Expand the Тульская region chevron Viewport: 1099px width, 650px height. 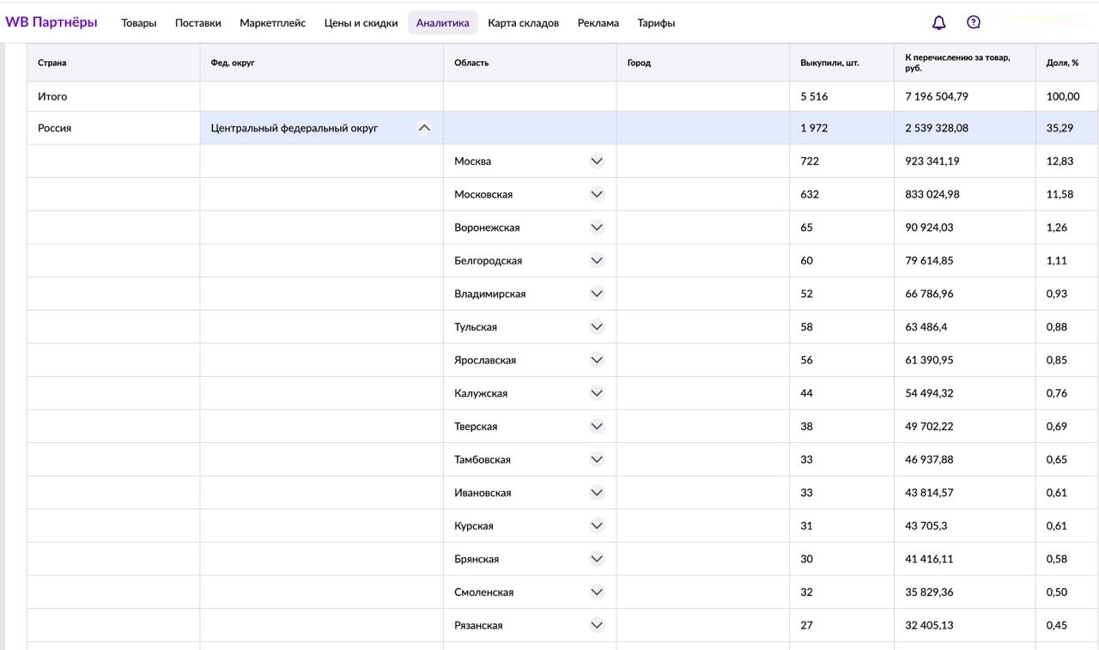click(x=597, y=327)
